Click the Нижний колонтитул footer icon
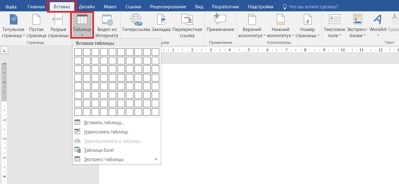 pyautogui.click(x=281, y=20)
